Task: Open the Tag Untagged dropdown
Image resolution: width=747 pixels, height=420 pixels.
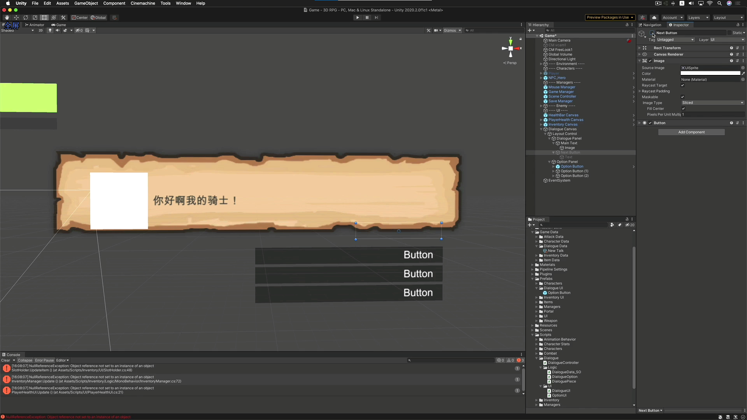Action: 675,40
